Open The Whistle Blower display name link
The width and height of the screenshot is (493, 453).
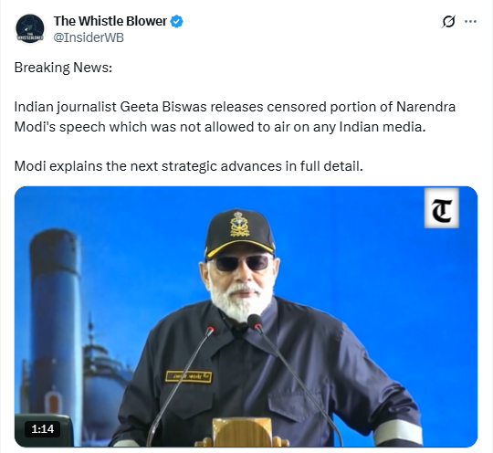(x=110, y=21)
